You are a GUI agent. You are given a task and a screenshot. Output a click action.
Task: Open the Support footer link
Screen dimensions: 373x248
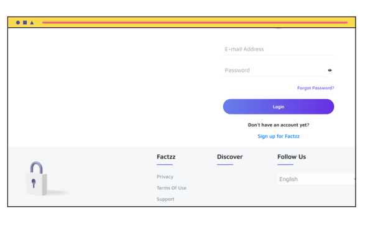coord(165,199)
